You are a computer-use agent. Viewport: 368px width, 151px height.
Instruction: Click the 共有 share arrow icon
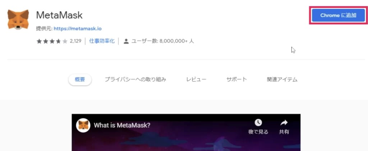click(x=284, y=122)
